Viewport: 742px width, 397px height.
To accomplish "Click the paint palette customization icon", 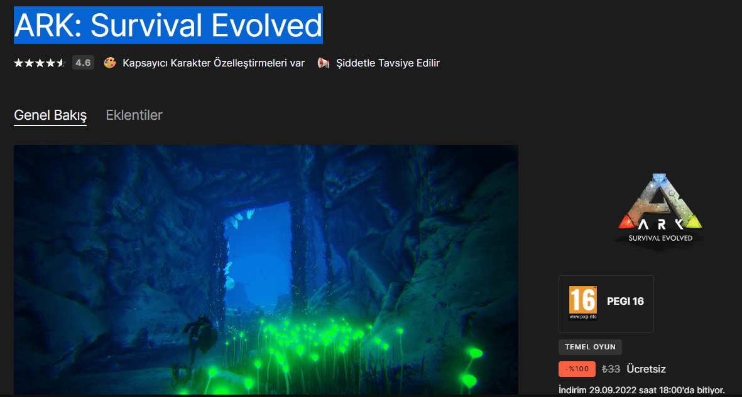I will click(110, 62).
